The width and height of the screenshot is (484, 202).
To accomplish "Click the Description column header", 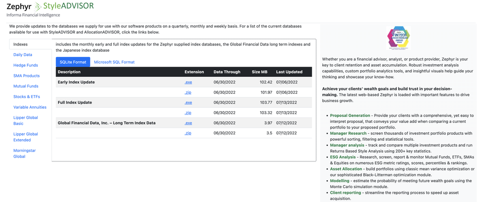I will [69, 72].
